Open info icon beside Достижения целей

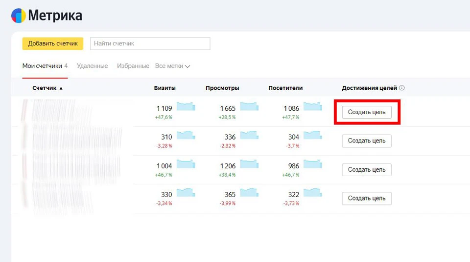coord(402,88)
